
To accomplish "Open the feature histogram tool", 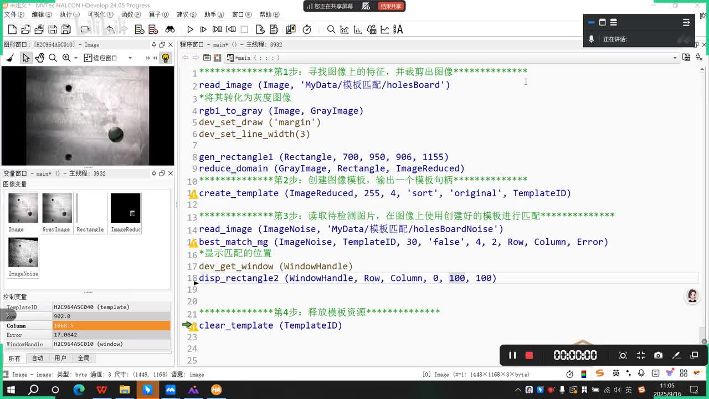I will point(358,29).
